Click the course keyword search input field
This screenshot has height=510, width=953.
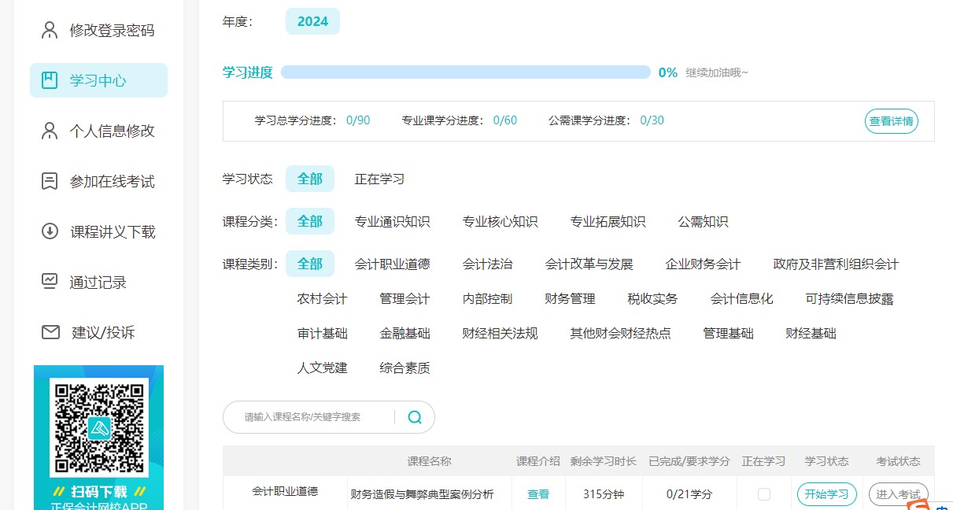(x=315, y=417)
